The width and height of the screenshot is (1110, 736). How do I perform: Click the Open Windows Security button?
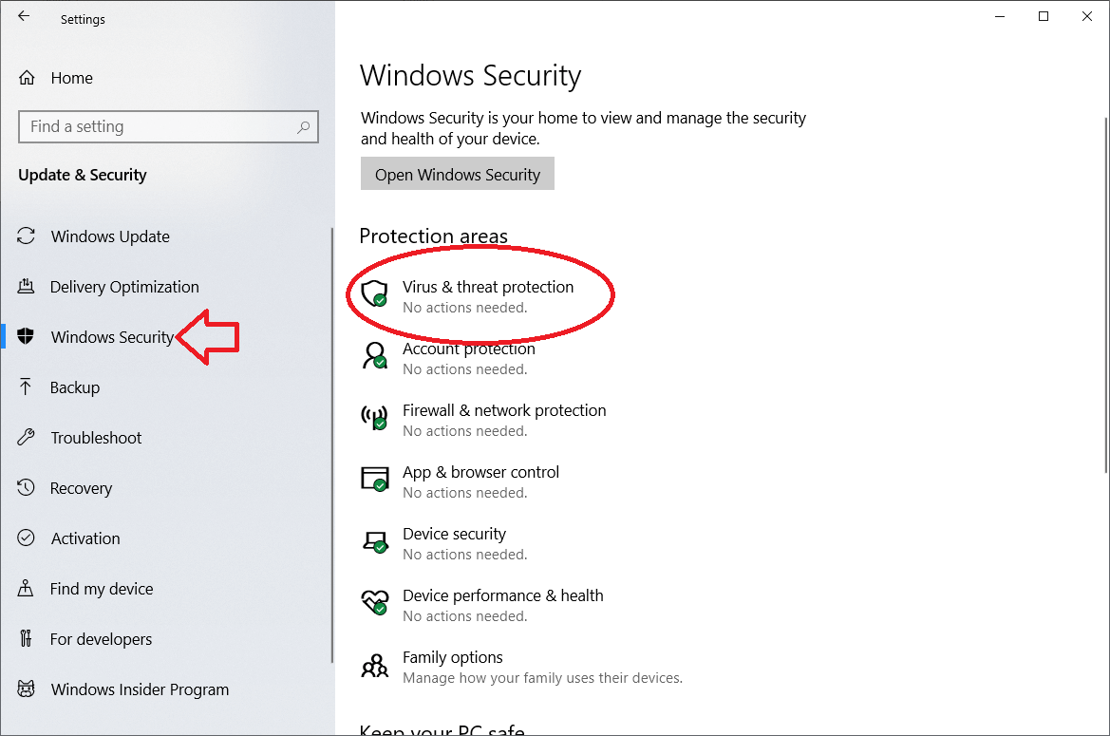click(457, 173)
